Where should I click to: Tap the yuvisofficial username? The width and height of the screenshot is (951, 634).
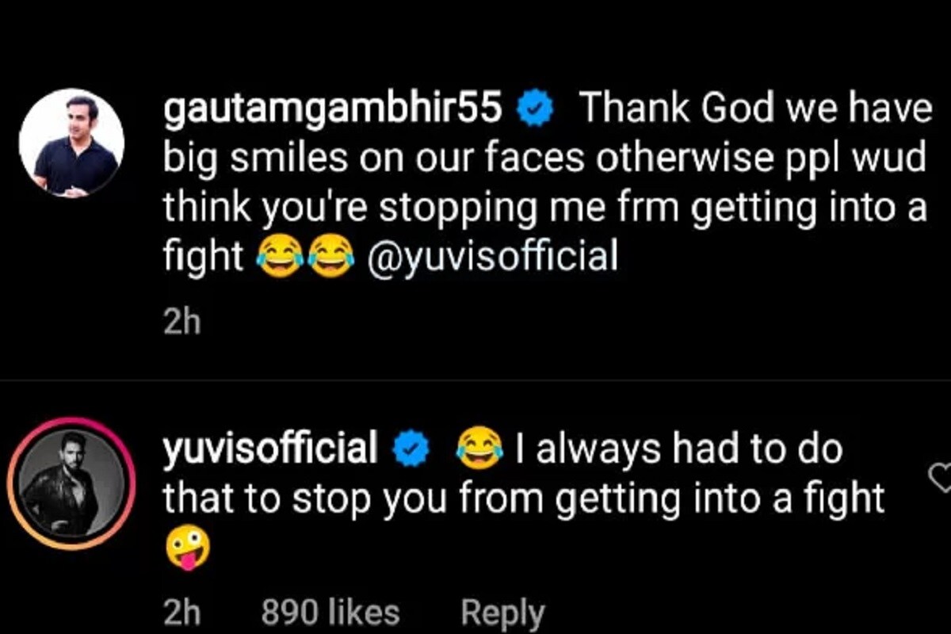click(x=269, y=449)
